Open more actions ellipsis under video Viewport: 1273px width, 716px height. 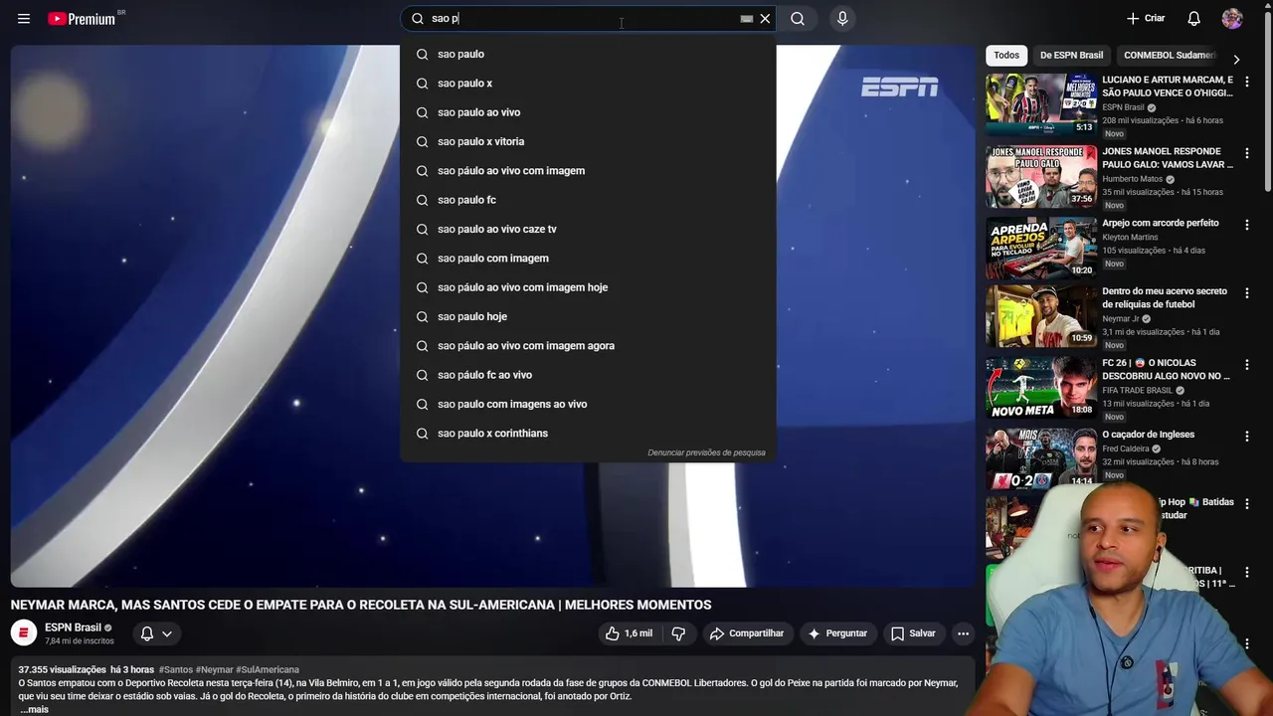tap(963, 633)
